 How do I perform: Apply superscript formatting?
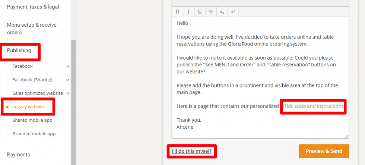coord(233,11)
